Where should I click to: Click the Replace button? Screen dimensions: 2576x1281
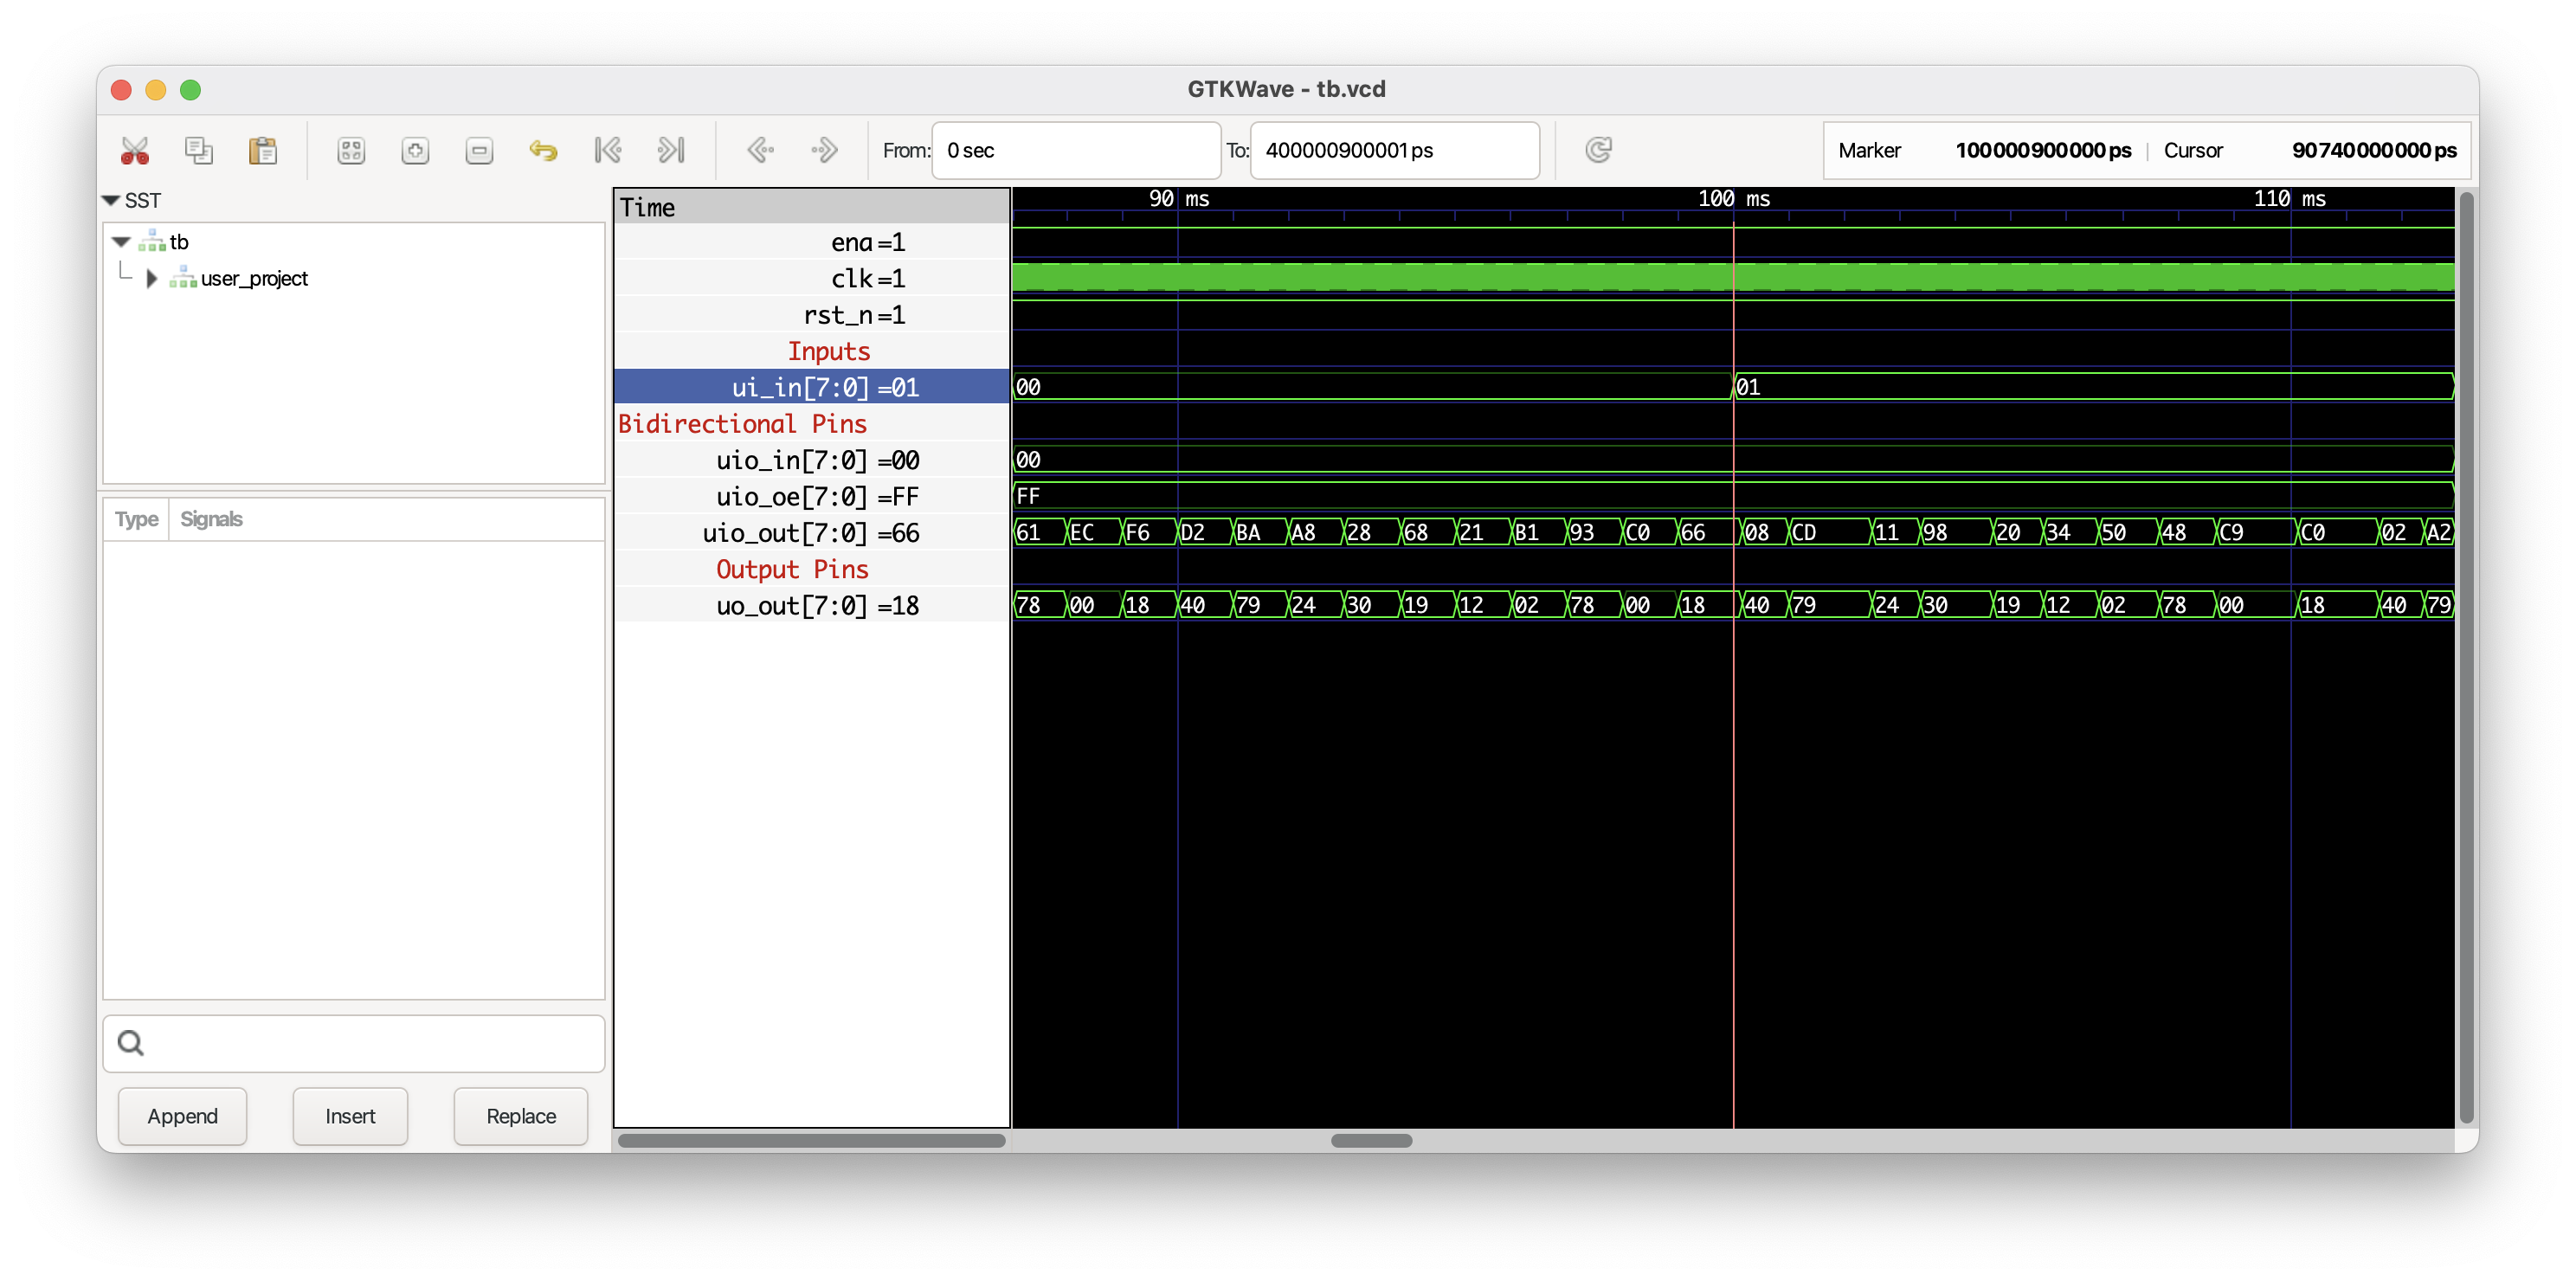[x=521, y=1116]
